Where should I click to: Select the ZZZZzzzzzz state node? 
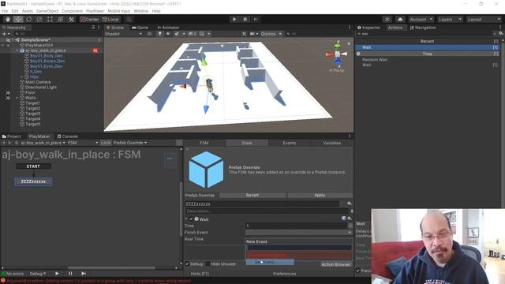pyautogui.click(x=33, y=181)
